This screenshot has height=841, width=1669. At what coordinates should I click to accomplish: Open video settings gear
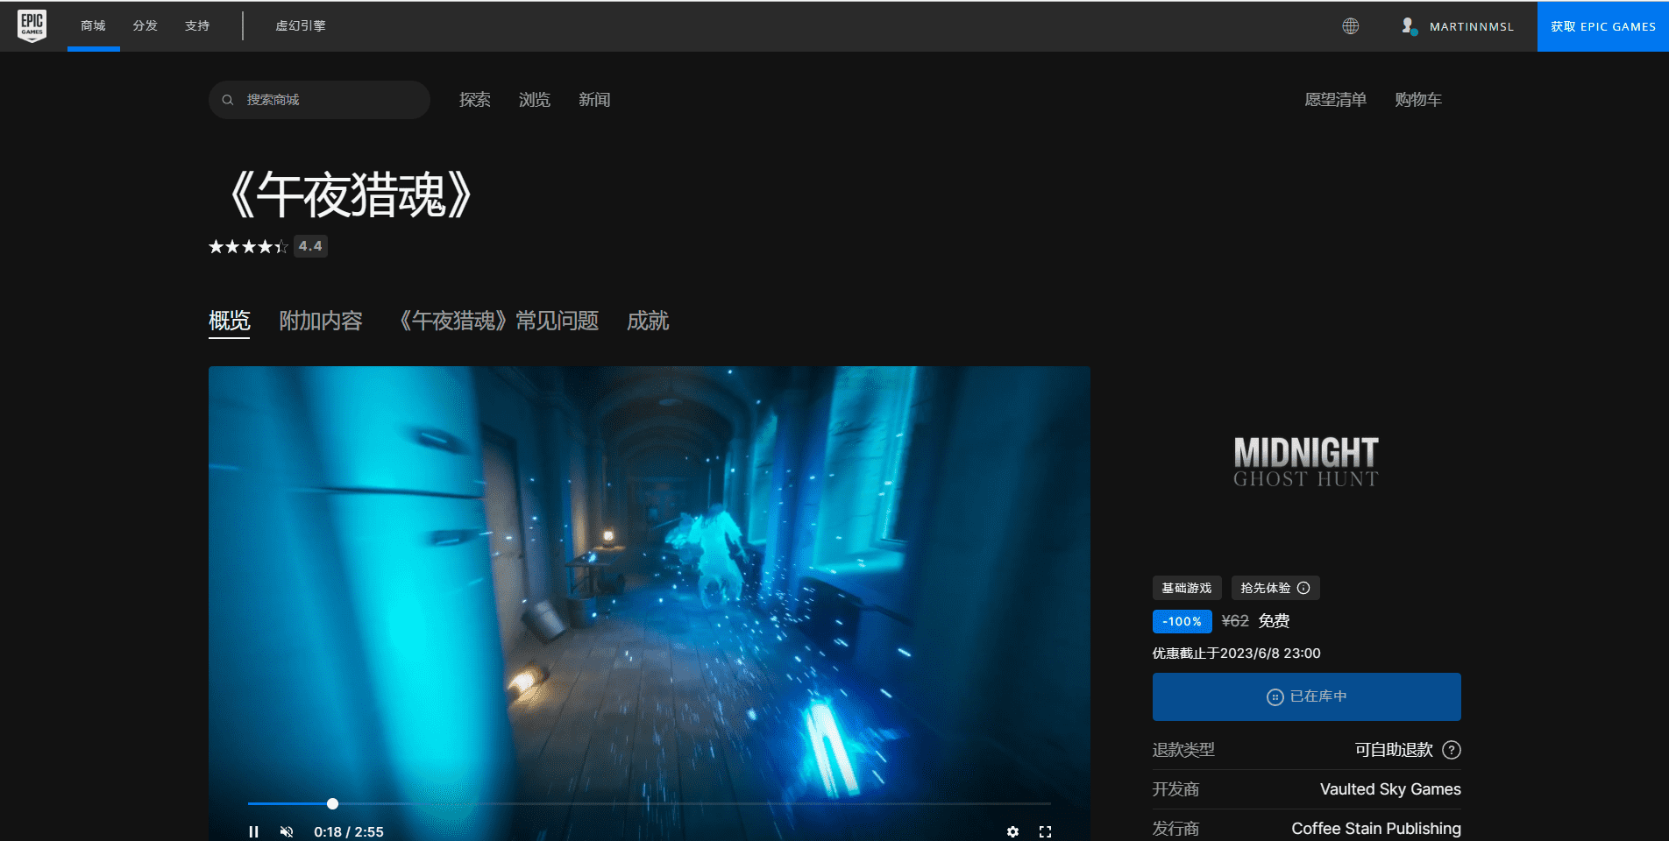pos(1012,831)
